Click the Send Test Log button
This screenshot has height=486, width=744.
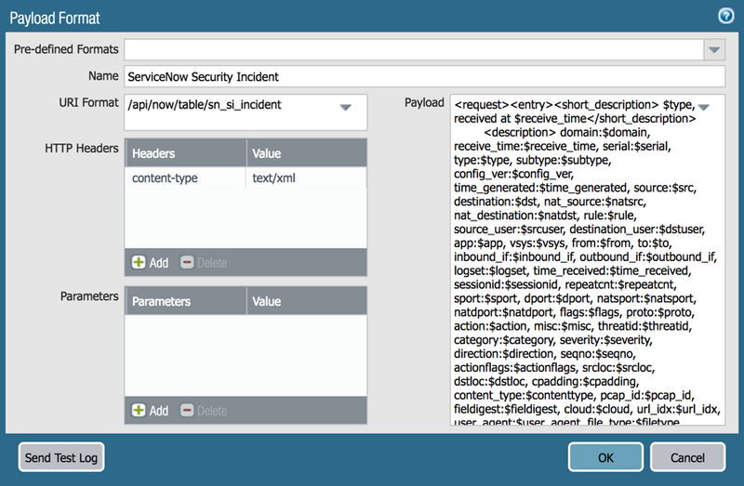coord(62,457)
